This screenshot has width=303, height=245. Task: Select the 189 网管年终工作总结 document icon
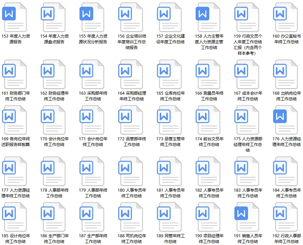(x=169, y=217)
